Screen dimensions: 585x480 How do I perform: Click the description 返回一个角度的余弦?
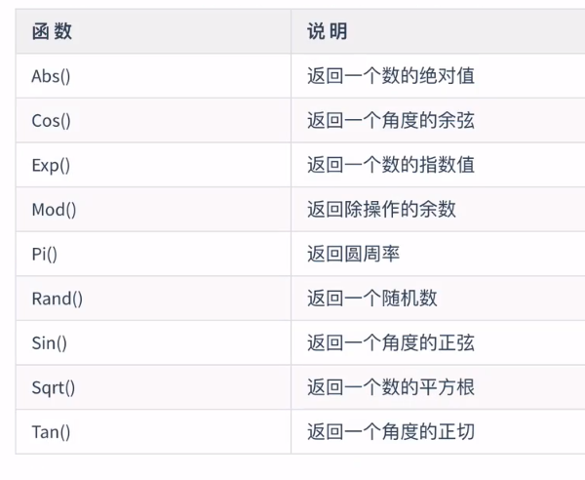[x=391, y=121]
